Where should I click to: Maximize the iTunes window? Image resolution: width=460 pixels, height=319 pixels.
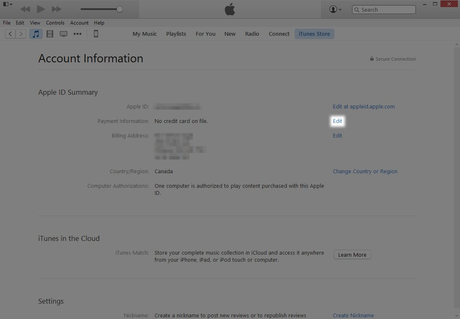[435, 4]
